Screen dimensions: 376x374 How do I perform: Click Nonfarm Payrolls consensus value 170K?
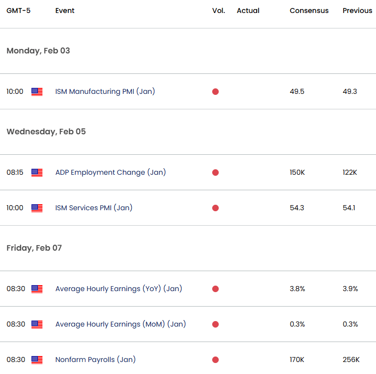point(297,360)
